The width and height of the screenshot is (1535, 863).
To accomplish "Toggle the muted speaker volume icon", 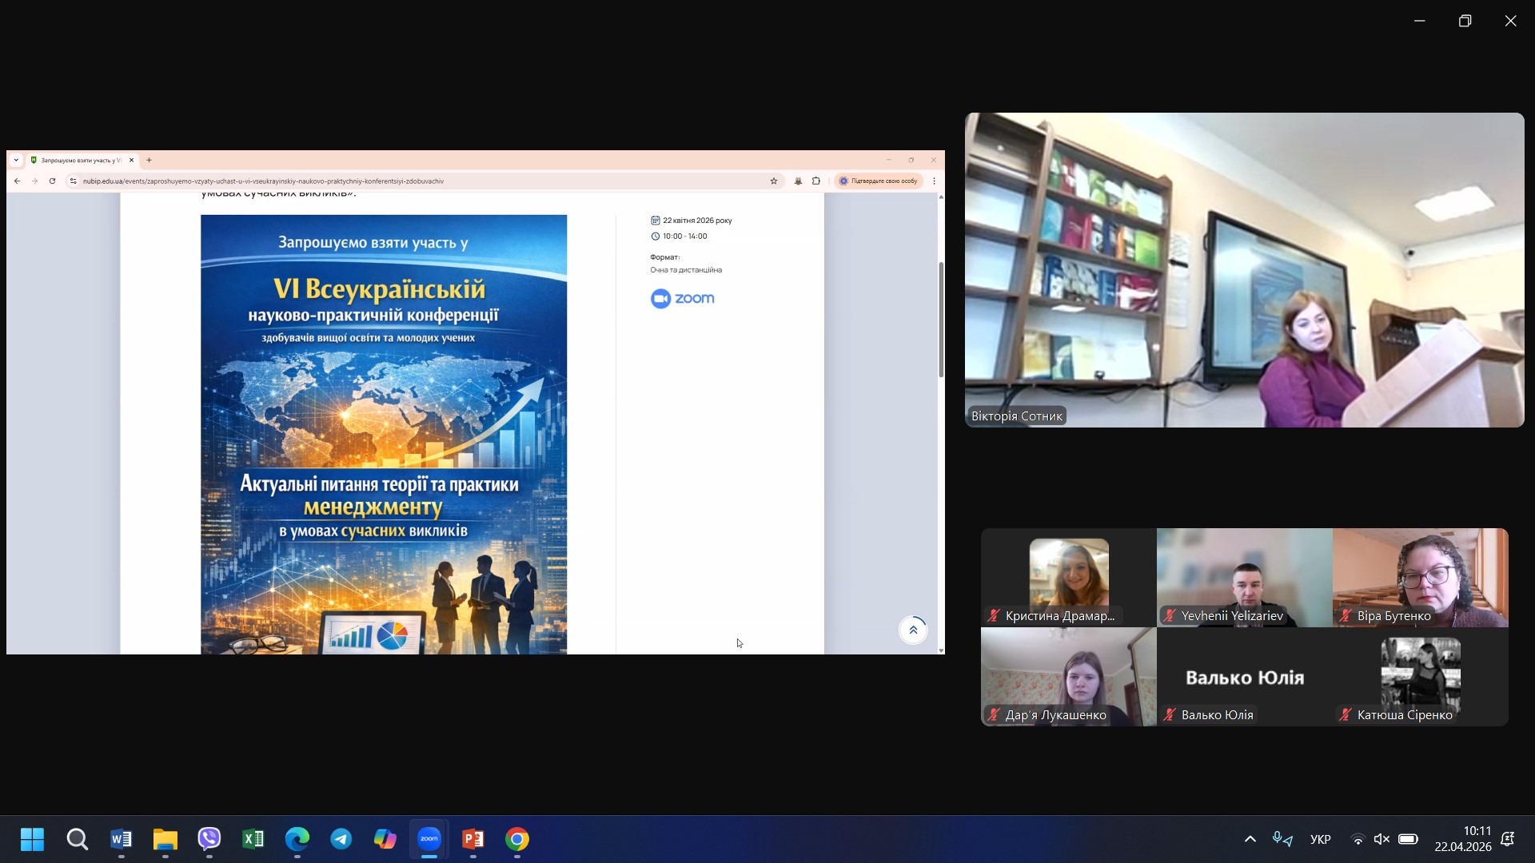I will [1381, 839].
